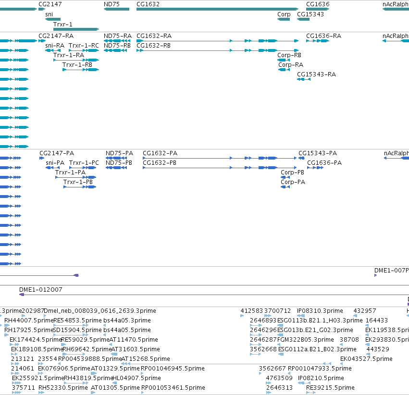Viewport: 409px width, 395px height.
Task: Click the RP001046945.5prime EST label
Action: tap(173, 369)
